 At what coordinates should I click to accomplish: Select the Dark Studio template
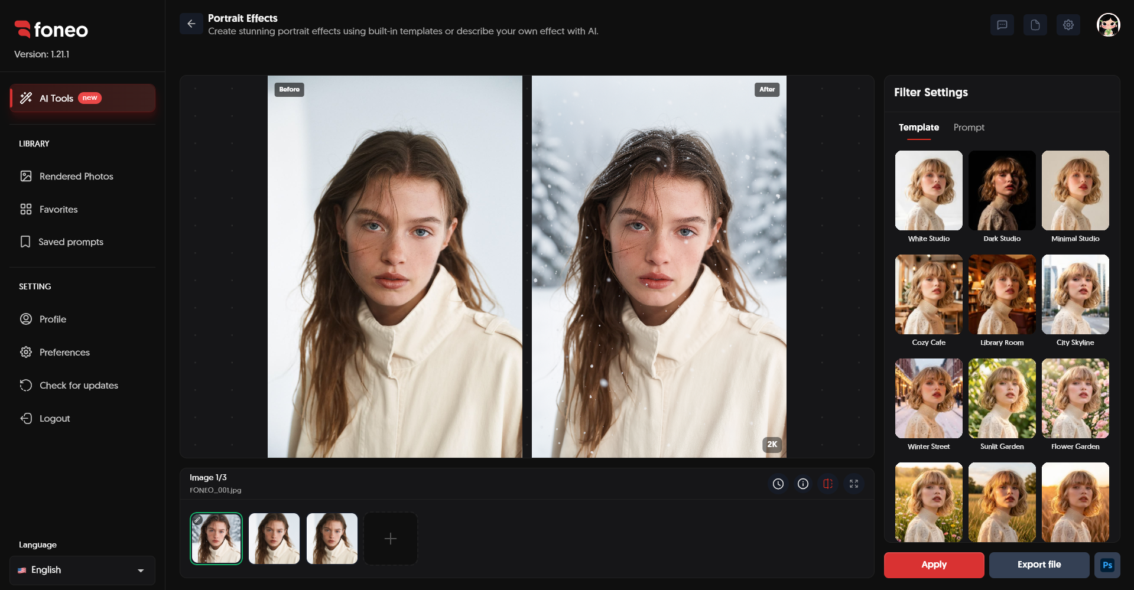(x=1002, y=190)
